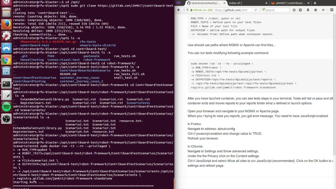Image resolution: width=336 pixels, height=189 pixels.
Task: Close the JAMKIT / contriboard tab
Action: click(x=309, y=3)
